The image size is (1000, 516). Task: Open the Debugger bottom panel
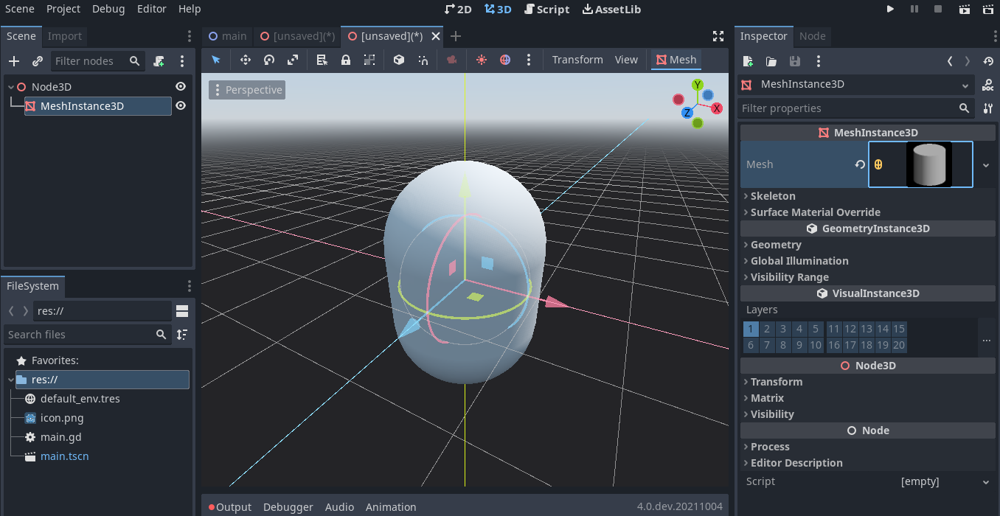[288, 506]
